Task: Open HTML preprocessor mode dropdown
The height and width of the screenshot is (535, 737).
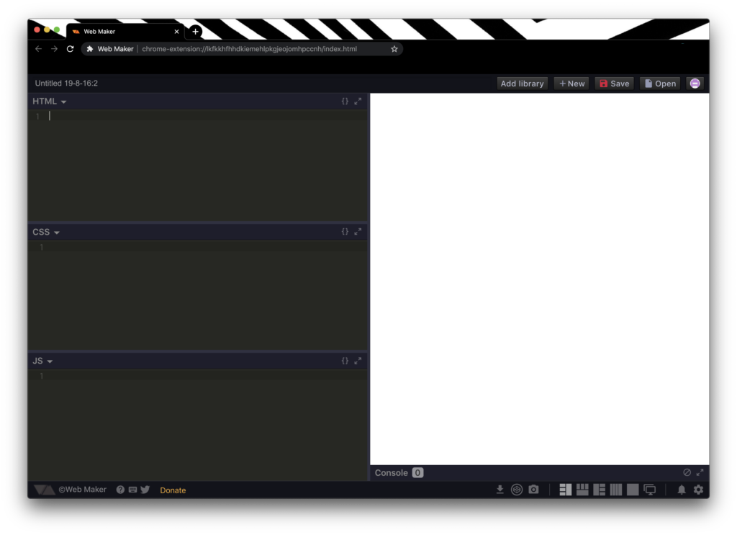Action: pyautogui.click(x=50, y=101)
